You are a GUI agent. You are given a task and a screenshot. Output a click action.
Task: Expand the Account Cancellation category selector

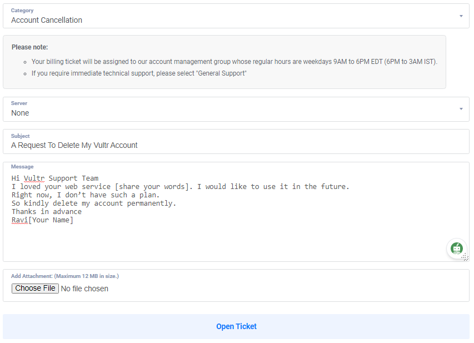[x=461, y=16]
